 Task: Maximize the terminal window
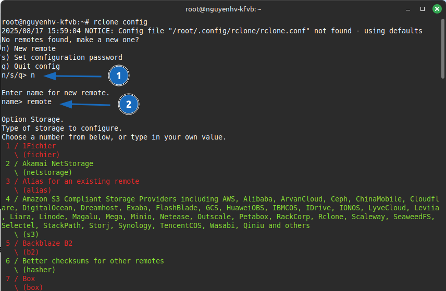423,9
